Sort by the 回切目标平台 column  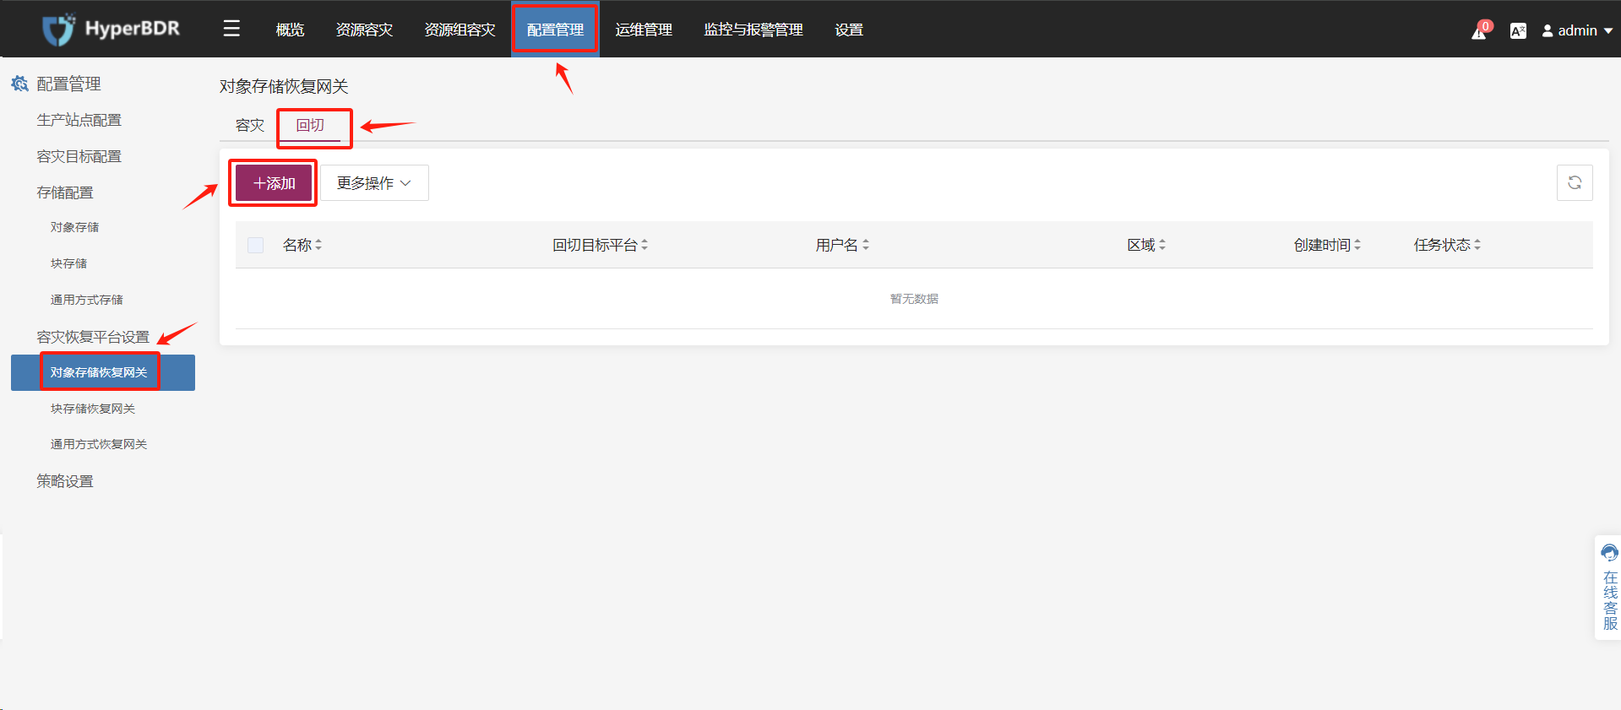click(x=600, y=245)
